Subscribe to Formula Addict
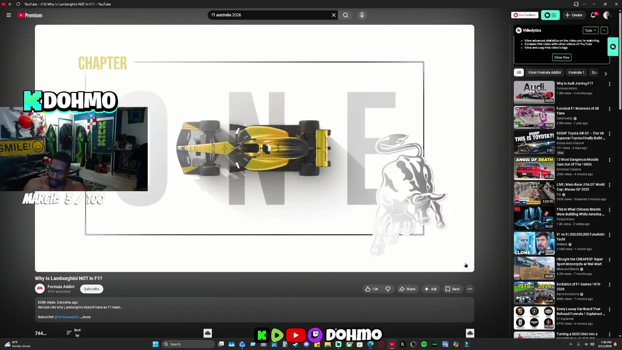This screenshot has width=622, height=350. point(91,289)
